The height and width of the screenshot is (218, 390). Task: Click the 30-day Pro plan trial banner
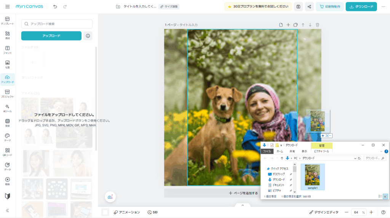[258, 7]
